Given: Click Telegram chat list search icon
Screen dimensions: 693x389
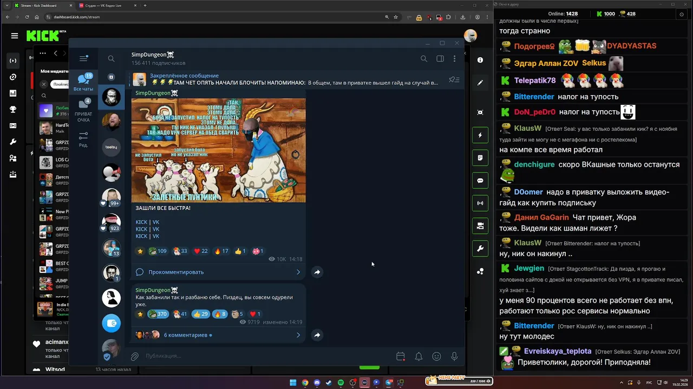Looking at the screenshot, I should tap(111, 58).
